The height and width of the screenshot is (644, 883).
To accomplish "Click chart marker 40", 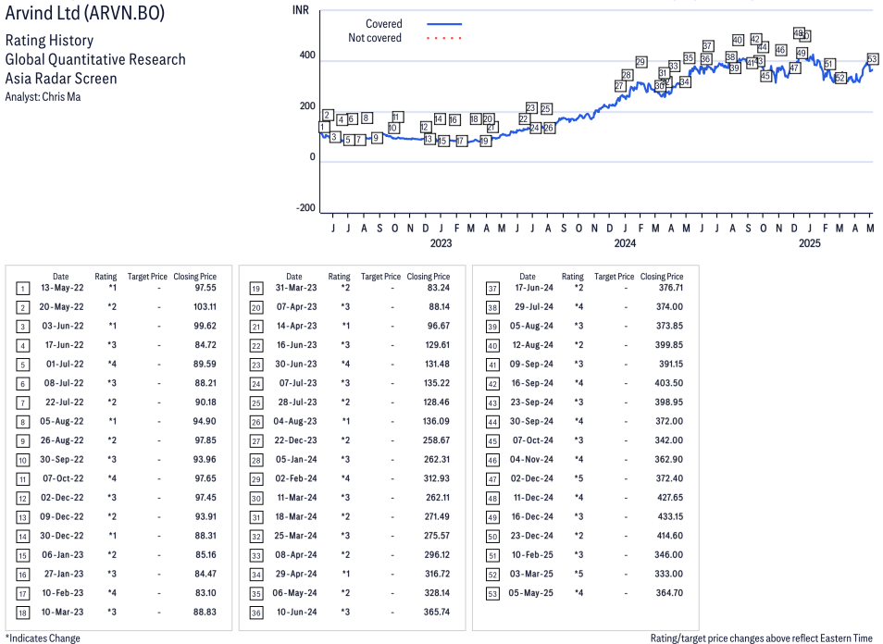I will [738, 40].
